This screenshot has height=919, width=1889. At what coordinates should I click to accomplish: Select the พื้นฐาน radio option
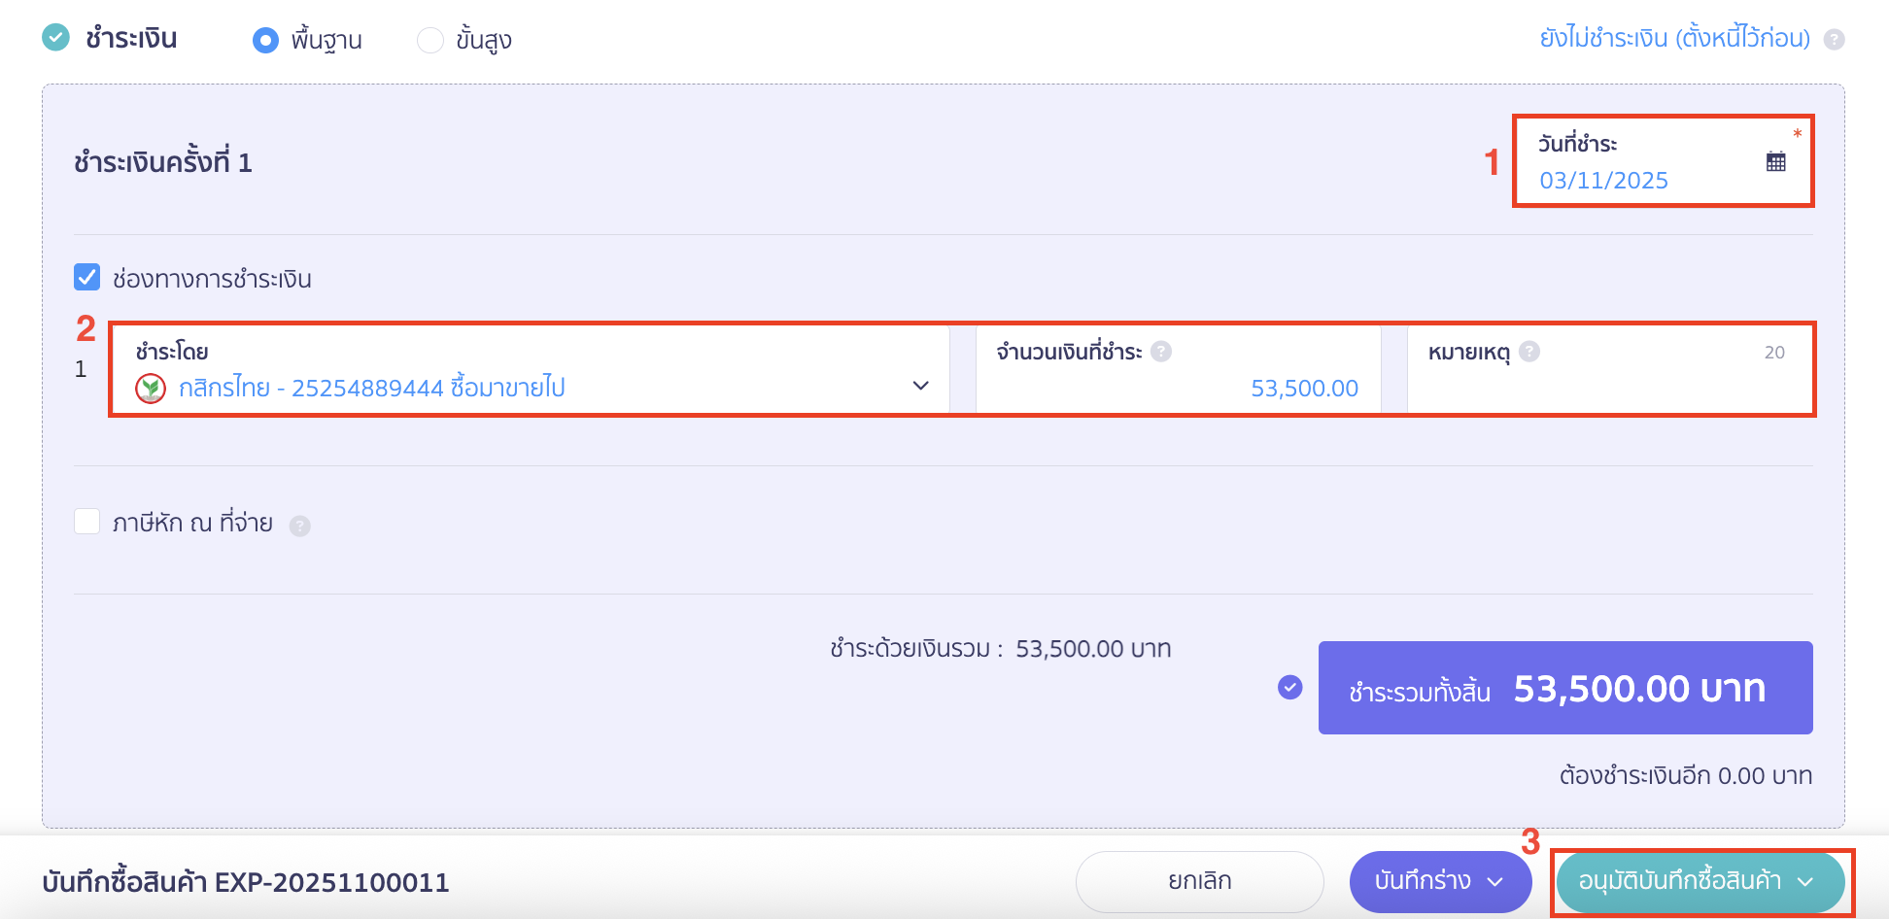265,40
